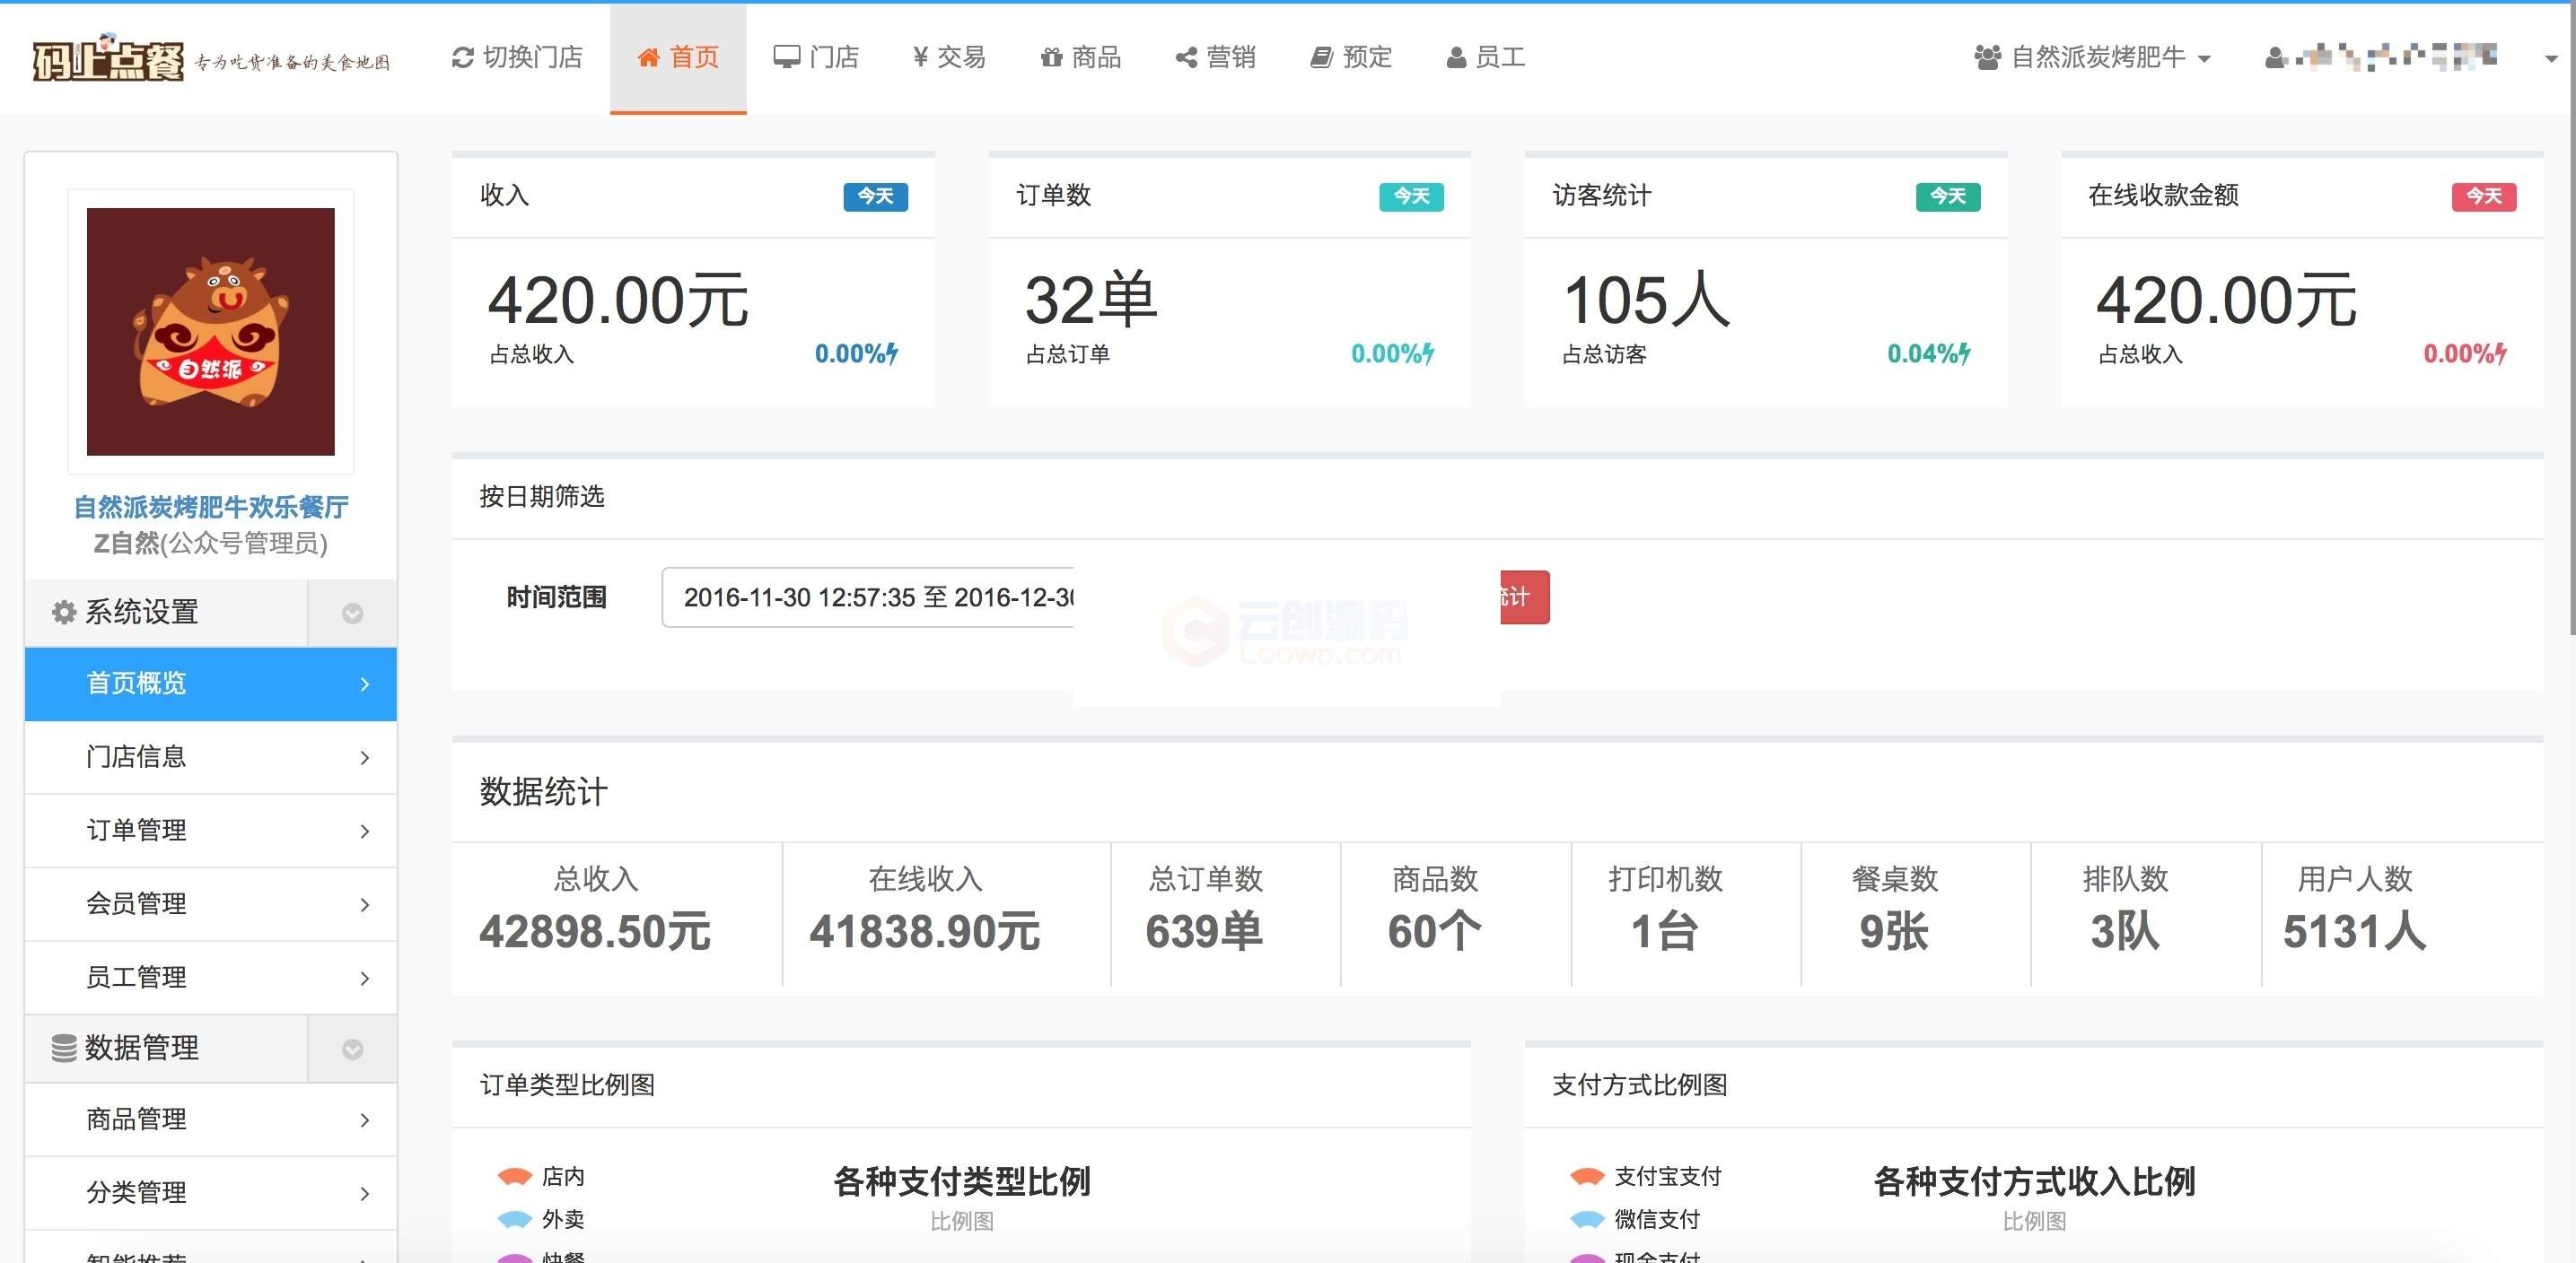The height and width of the screenshot is (1263, 2576).
Task: Open 会员管理 in the sidebar
Action: coord(211,904)
